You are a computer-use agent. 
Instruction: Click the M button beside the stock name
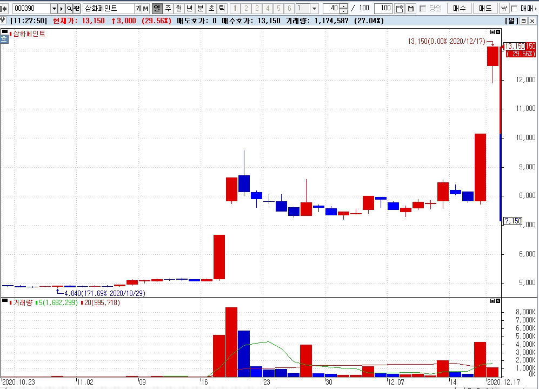pyautogui.click(x=145, y=8)
